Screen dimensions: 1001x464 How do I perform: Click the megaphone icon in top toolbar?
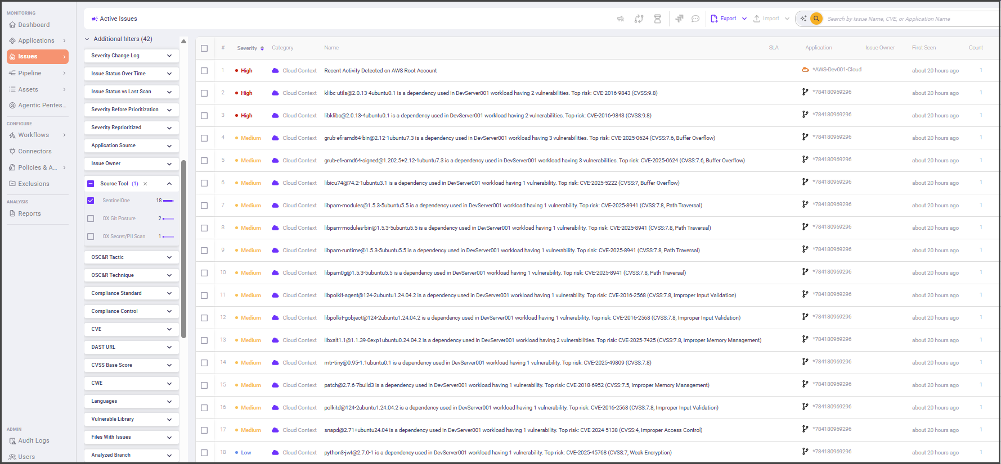(621, 19)
